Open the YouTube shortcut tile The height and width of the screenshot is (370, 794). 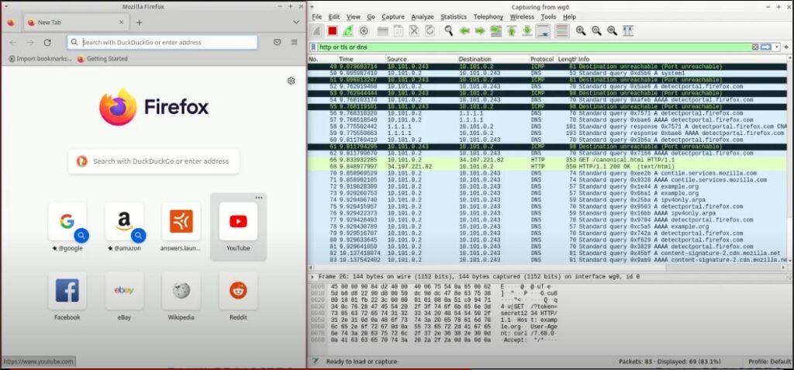pyautogui.click(x=238, y=226)
